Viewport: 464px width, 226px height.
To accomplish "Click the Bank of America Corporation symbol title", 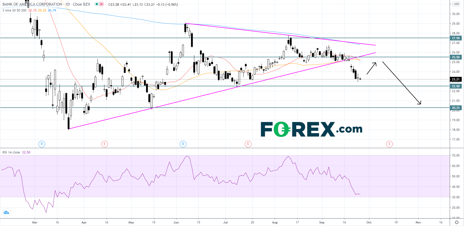I will click(x=32, y=4).
